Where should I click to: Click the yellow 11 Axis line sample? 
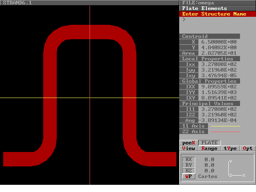226,126
